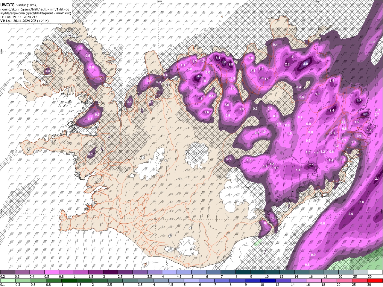Select the deep blue 10 swatch in lower scale

click(267, 280)
